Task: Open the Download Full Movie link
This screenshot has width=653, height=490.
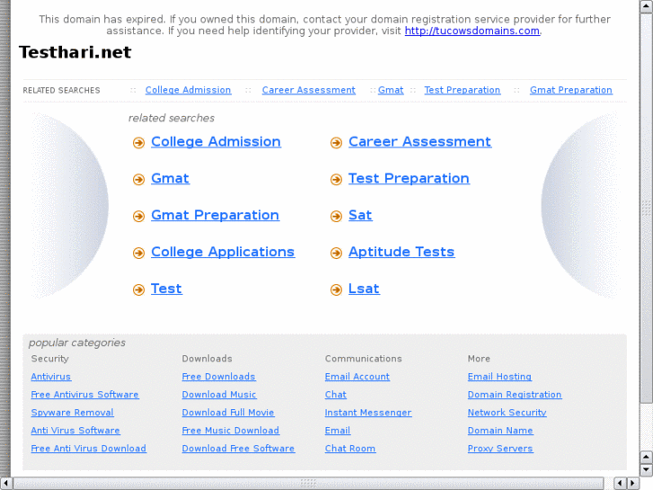Action: click(x=228, y=413)
